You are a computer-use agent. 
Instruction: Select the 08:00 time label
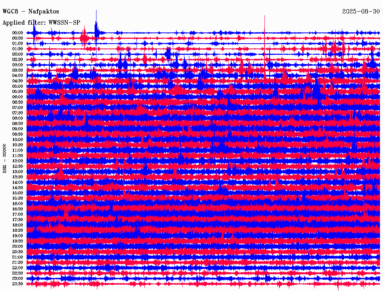point(18,118)
